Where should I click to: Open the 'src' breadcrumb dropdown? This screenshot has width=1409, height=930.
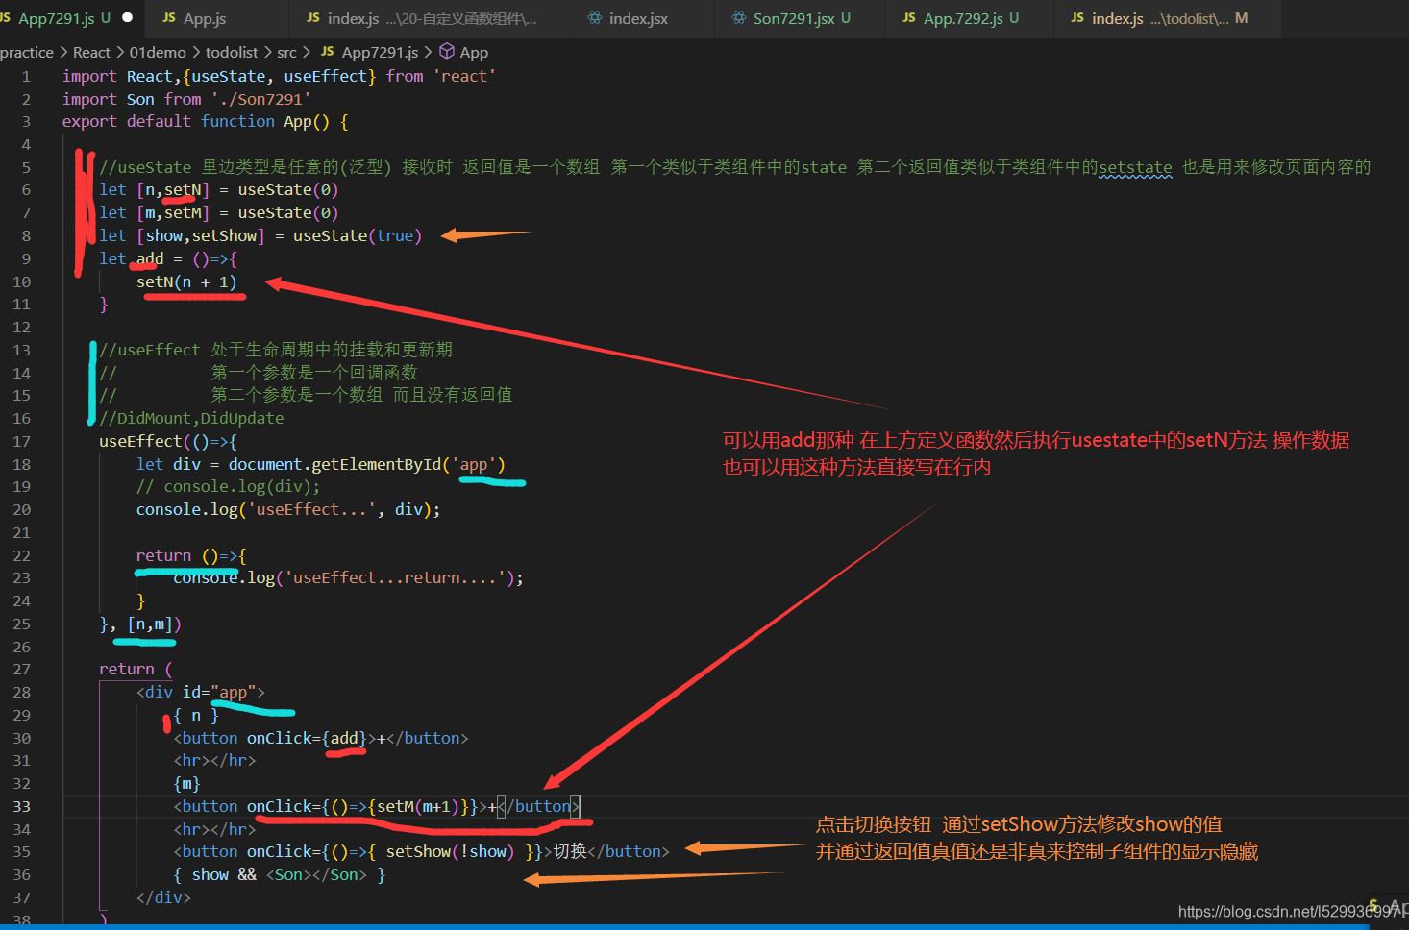click(x=286, y=52)
